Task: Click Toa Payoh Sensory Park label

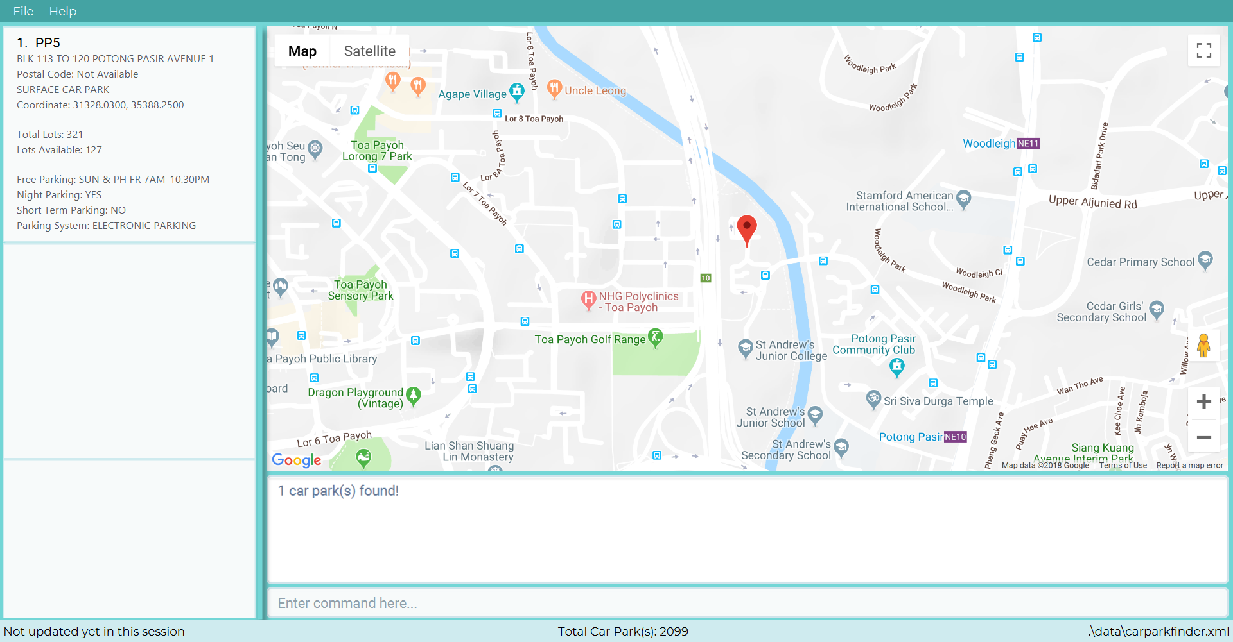Action: point(360,290)
